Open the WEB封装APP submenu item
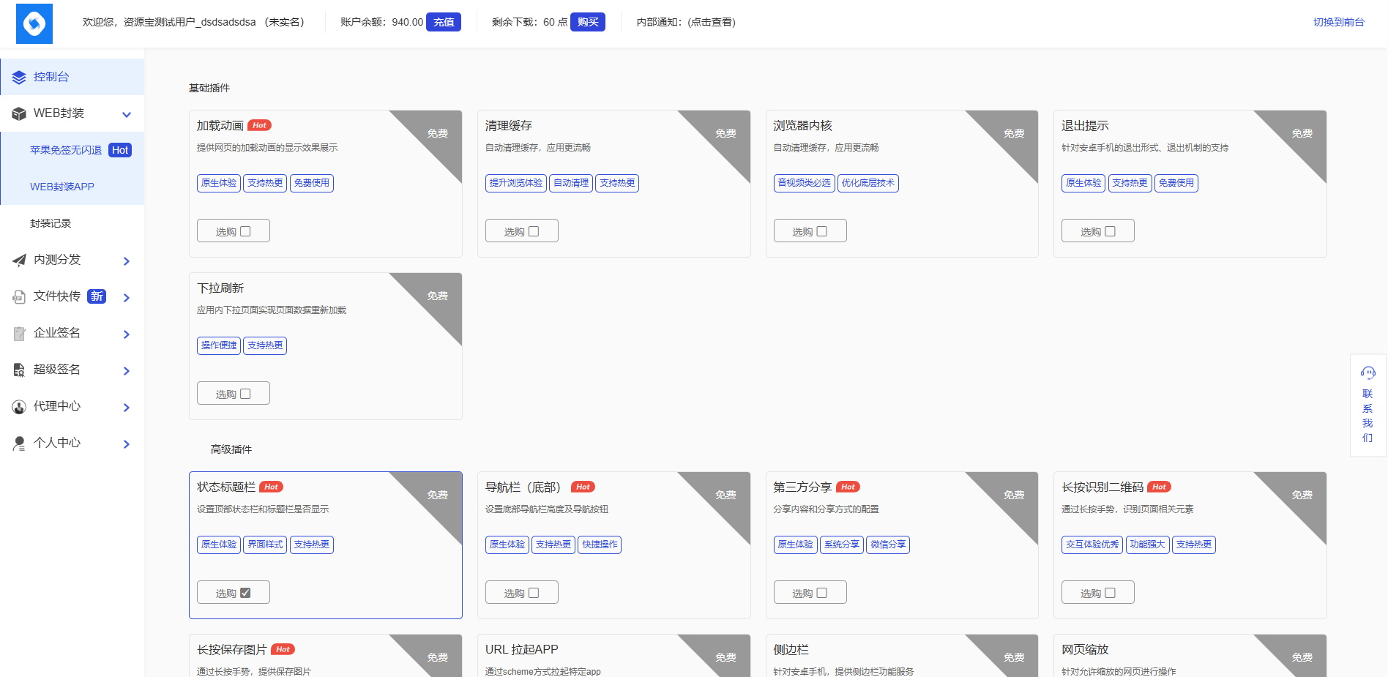 (x=72, y=187)
